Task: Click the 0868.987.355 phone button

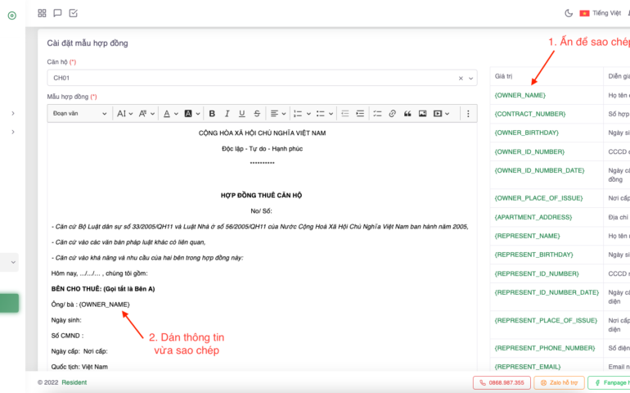Action: click(x=501, y=382)
